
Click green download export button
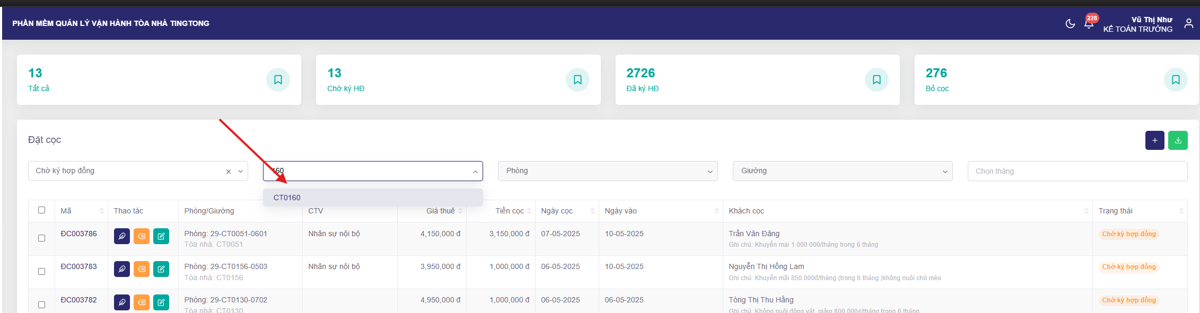tap(1178, 140)
